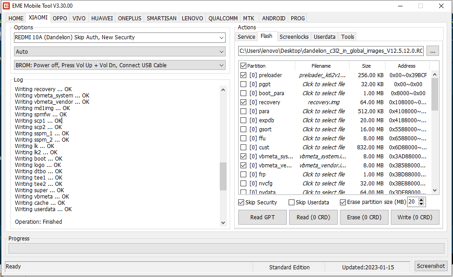Switch to the HUAWEI tab
The width and height of the screenshot is (453, 277).
tap(102, 18)
